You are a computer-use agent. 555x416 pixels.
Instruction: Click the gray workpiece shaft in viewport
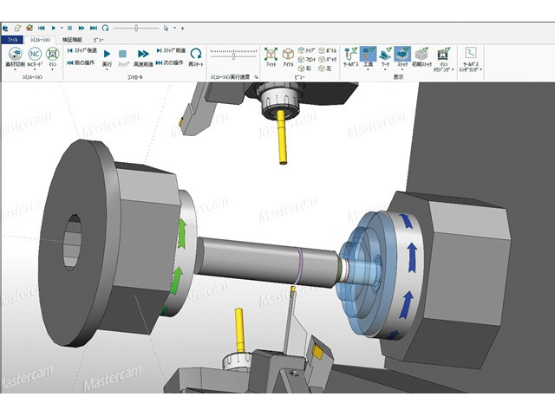point(265,261)
